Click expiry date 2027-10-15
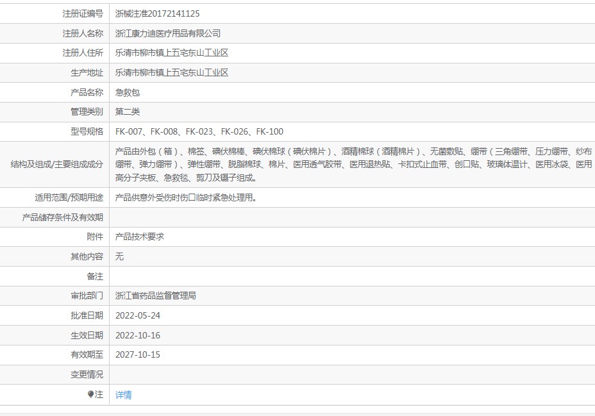The width and height of the screenshot is (595, 416). pyautogui.click(x=138, y=354)
